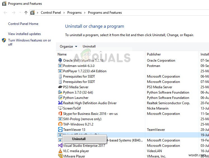Click the icon of the highlighted program row
The image size is (209, 158).
click(60, 135)
